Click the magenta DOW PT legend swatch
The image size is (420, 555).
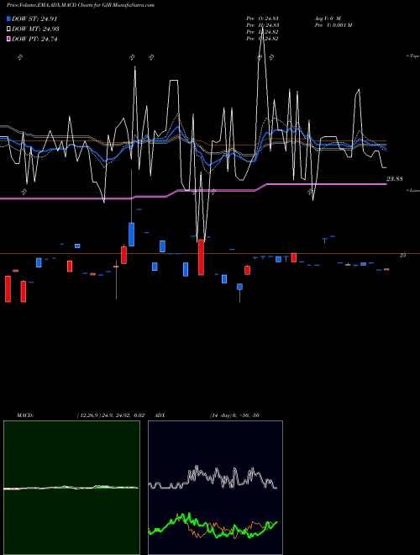(9, 40)
